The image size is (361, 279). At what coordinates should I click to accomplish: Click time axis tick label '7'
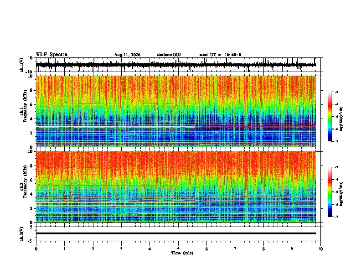[x=235, y=249]
